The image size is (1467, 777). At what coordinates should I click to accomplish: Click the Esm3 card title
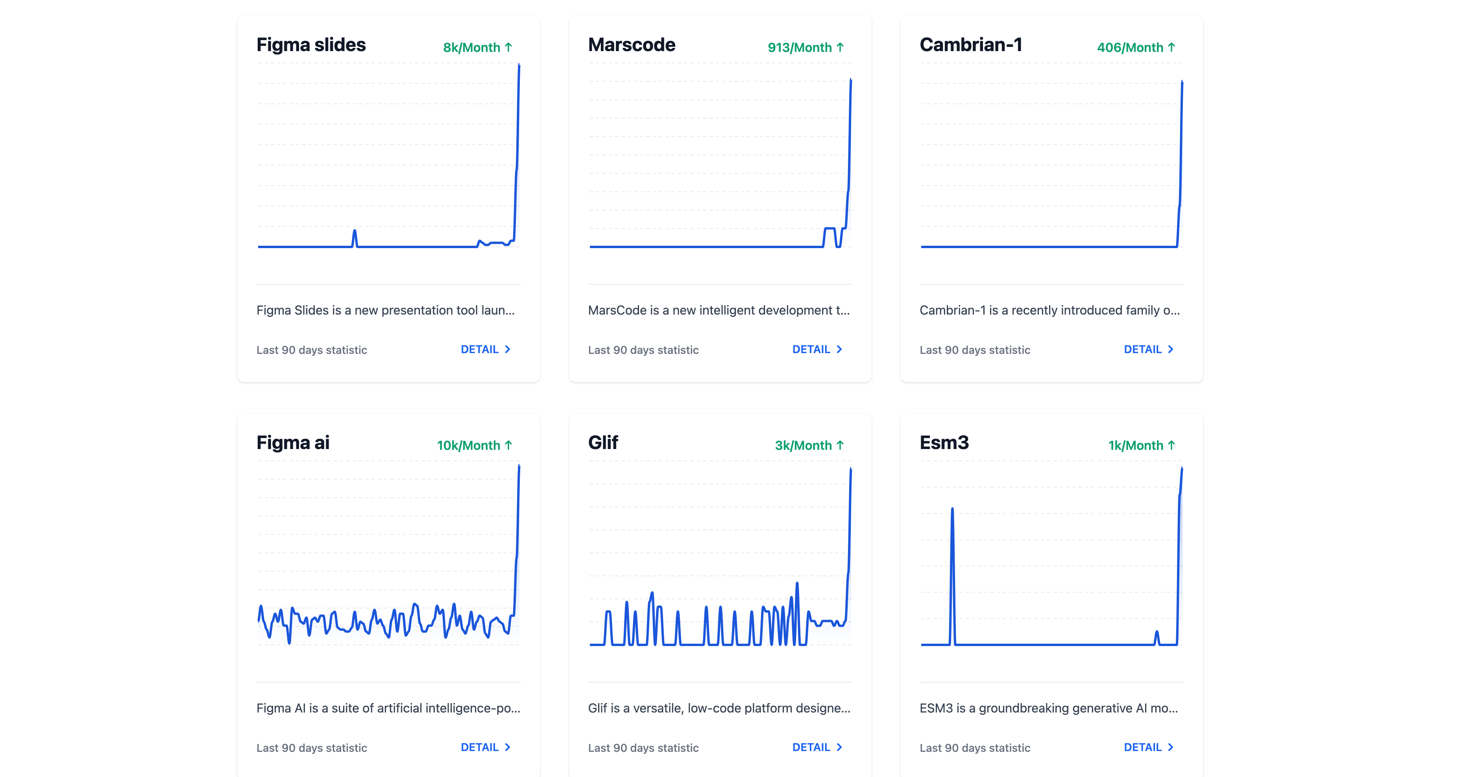click(944, 443)
